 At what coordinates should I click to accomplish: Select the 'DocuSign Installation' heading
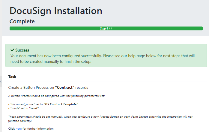(x=56, y=11)
